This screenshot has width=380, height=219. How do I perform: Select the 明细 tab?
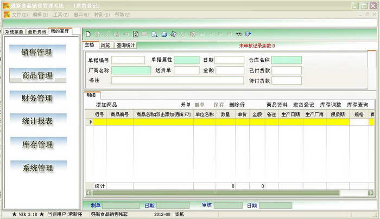[x=91, y=95]
